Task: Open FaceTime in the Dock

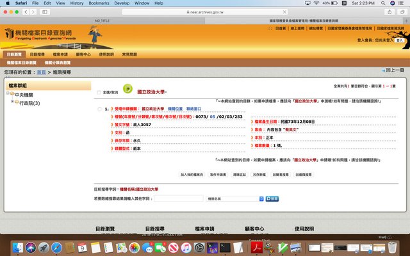Action: (160, 248)
